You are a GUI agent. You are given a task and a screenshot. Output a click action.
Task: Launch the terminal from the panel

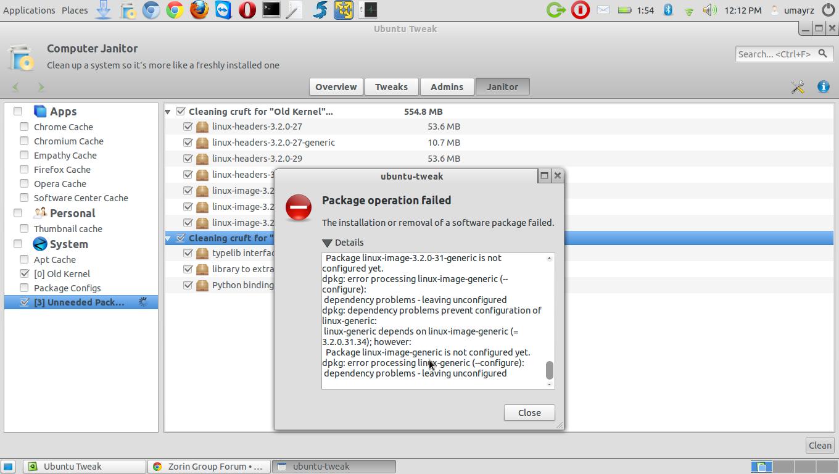pos(271,10)
